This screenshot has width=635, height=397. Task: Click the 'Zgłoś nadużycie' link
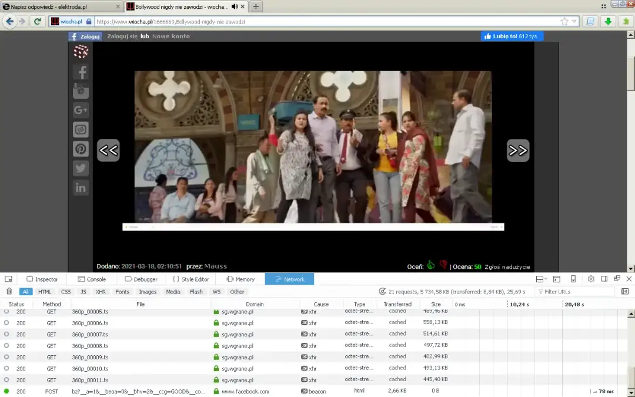(x=508, y=266)
